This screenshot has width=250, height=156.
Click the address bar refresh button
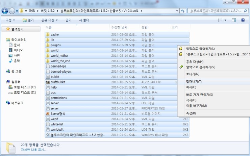click(x=183, y=11)
